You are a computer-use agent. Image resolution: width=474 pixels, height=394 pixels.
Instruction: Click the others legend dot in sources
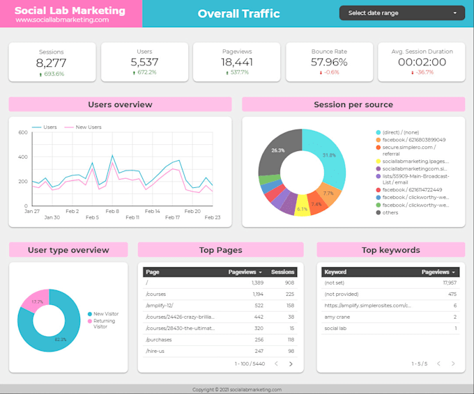point(379,212)
